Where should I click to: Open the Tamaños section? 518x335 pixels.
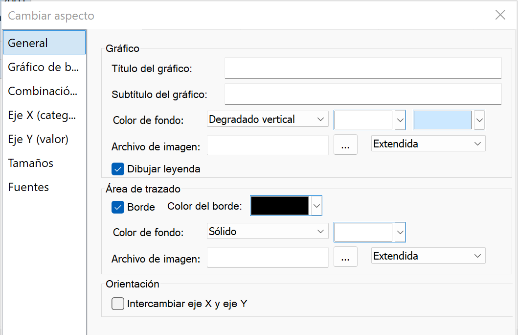click(30, 163)
